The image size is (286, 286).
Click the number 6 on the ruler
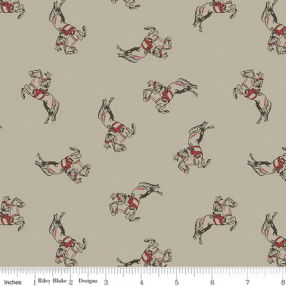point(213,282)
